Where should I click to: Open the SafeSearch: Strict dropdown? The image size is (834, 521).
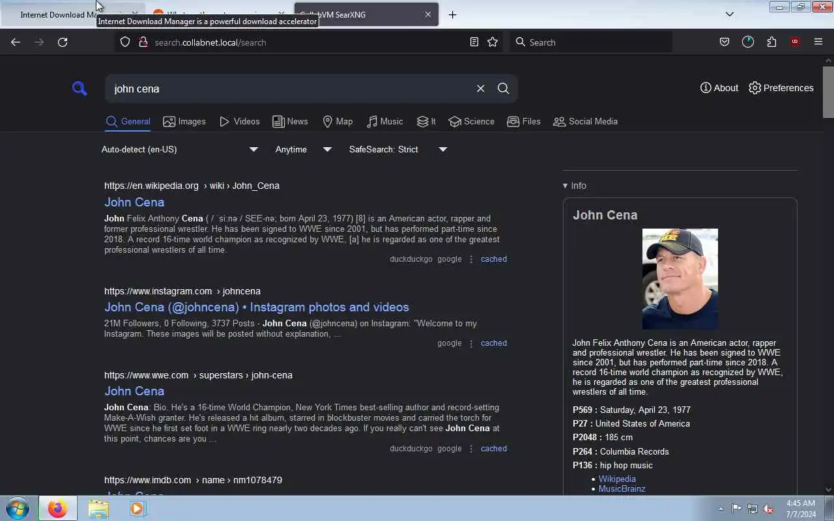point(398,149)
